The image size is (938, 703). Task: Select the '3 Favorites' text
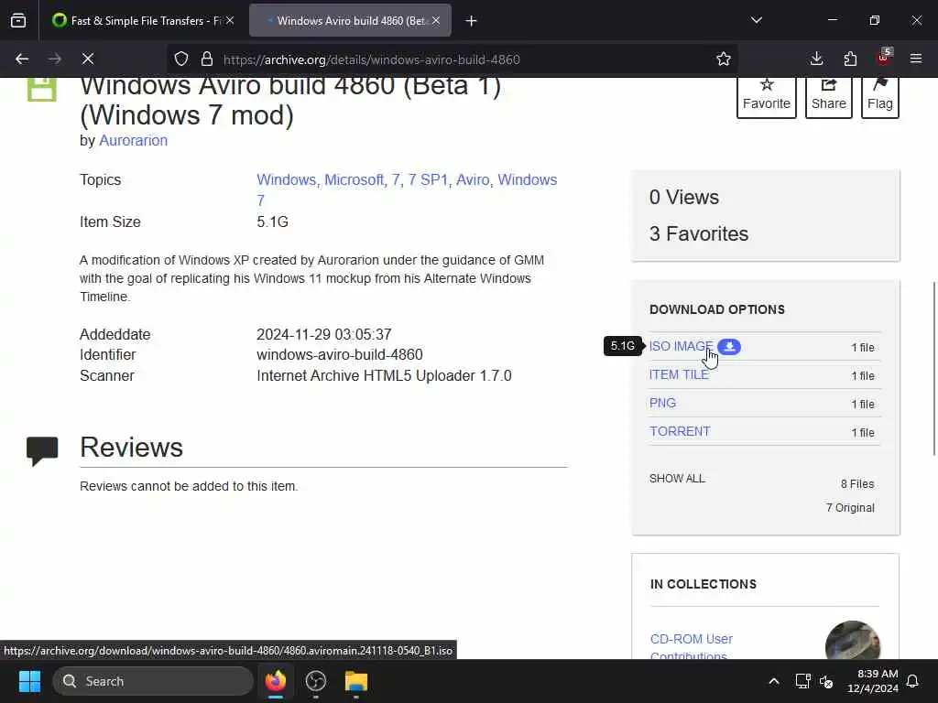tap(699, 233)
